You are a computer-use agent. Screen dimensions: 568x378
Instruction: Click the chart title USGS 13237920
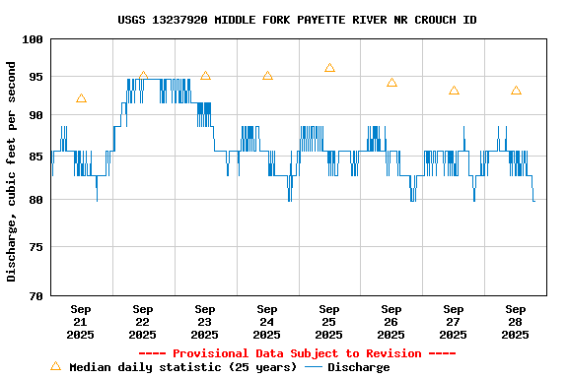pyautogui.click(x=297, y=20)
